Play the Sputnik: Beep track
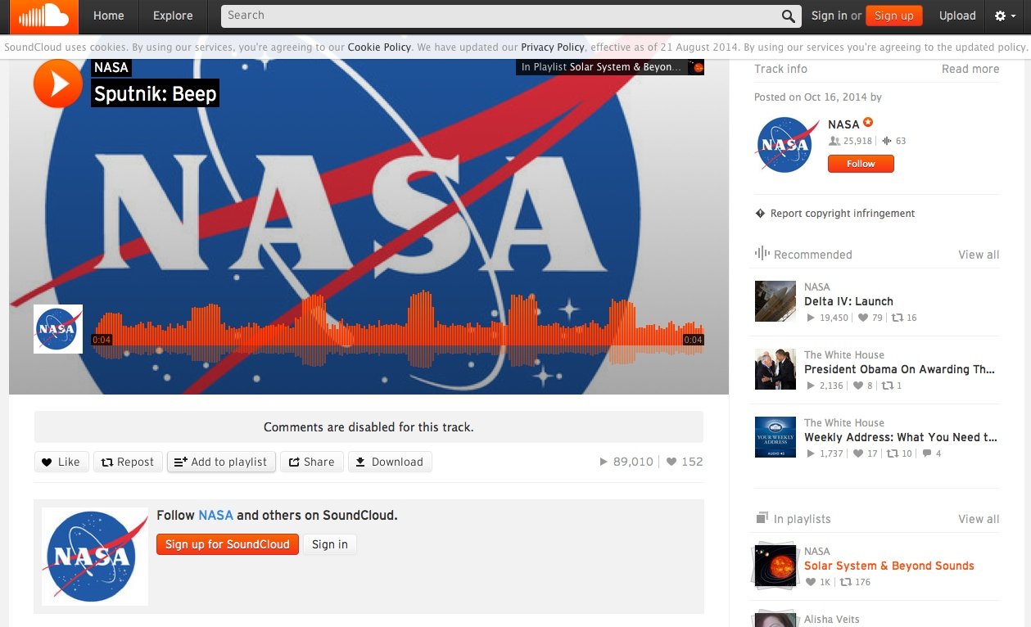Viewport: 1031px width, 627px height. tap(57, 83)
